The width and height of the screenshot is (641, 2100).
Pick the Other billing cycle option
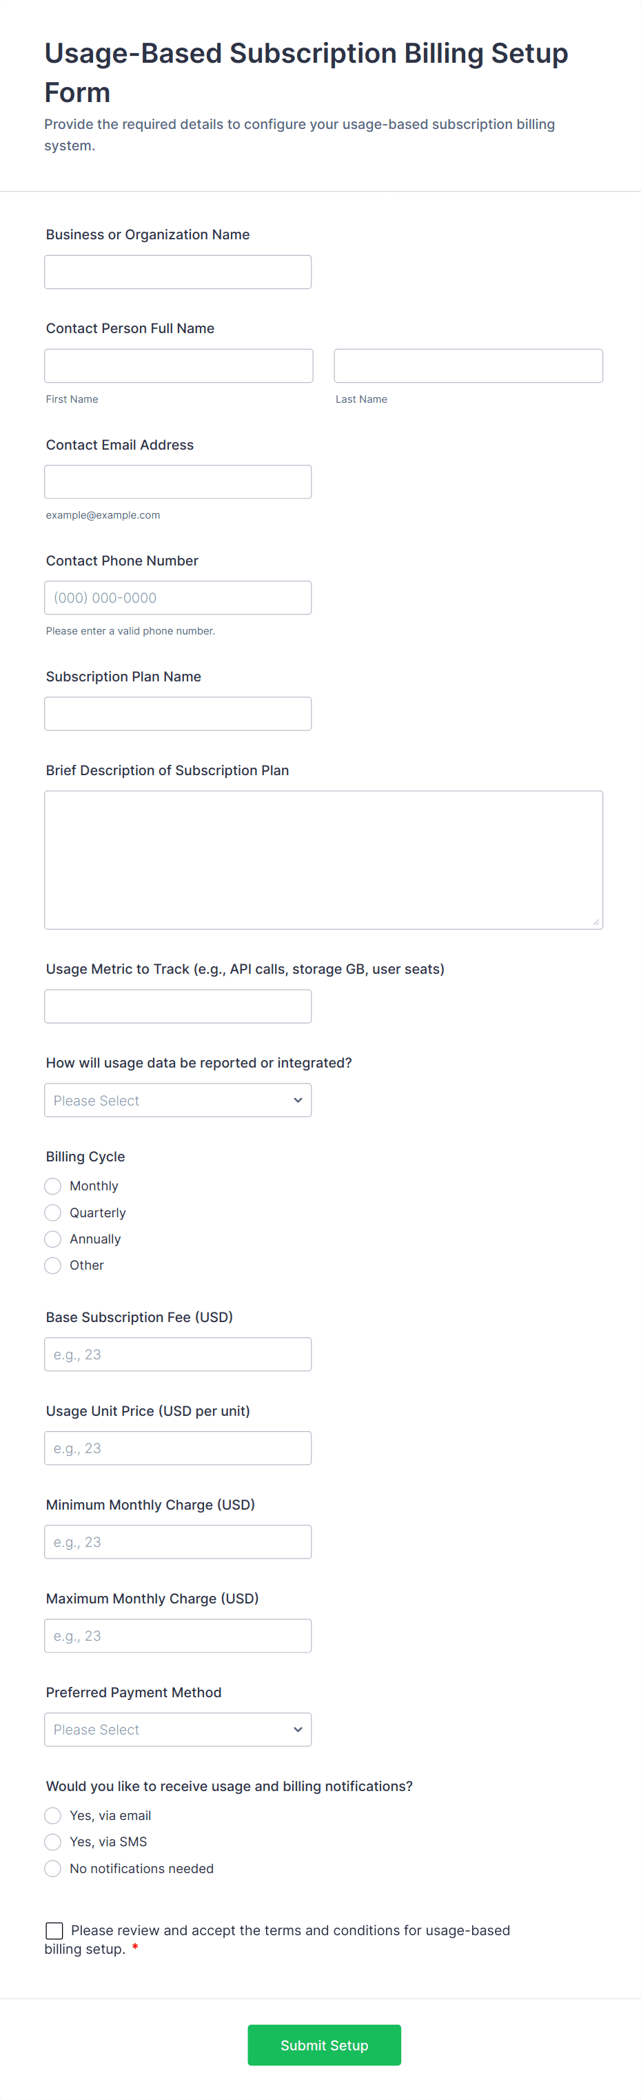coord(53,1266)
